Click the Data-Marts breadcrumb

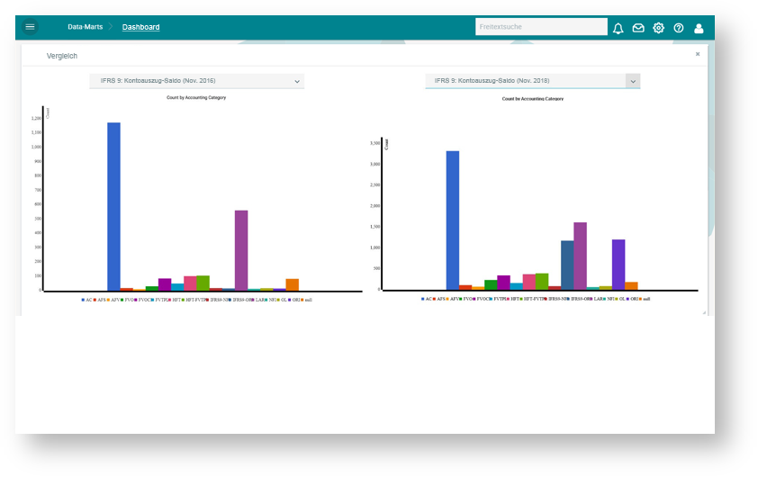coord(85,27)
